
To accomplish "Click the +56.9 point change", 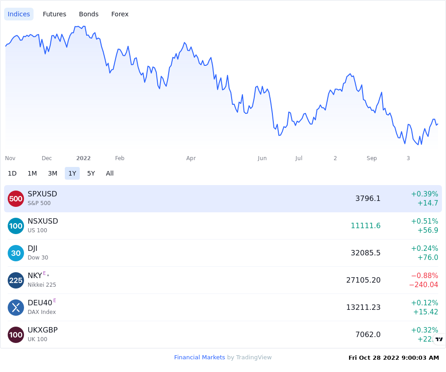I will coord(428,230).
